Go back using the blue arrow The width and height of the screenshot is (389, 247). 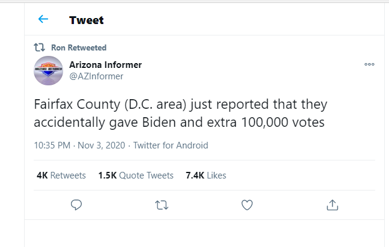point(43,19)
